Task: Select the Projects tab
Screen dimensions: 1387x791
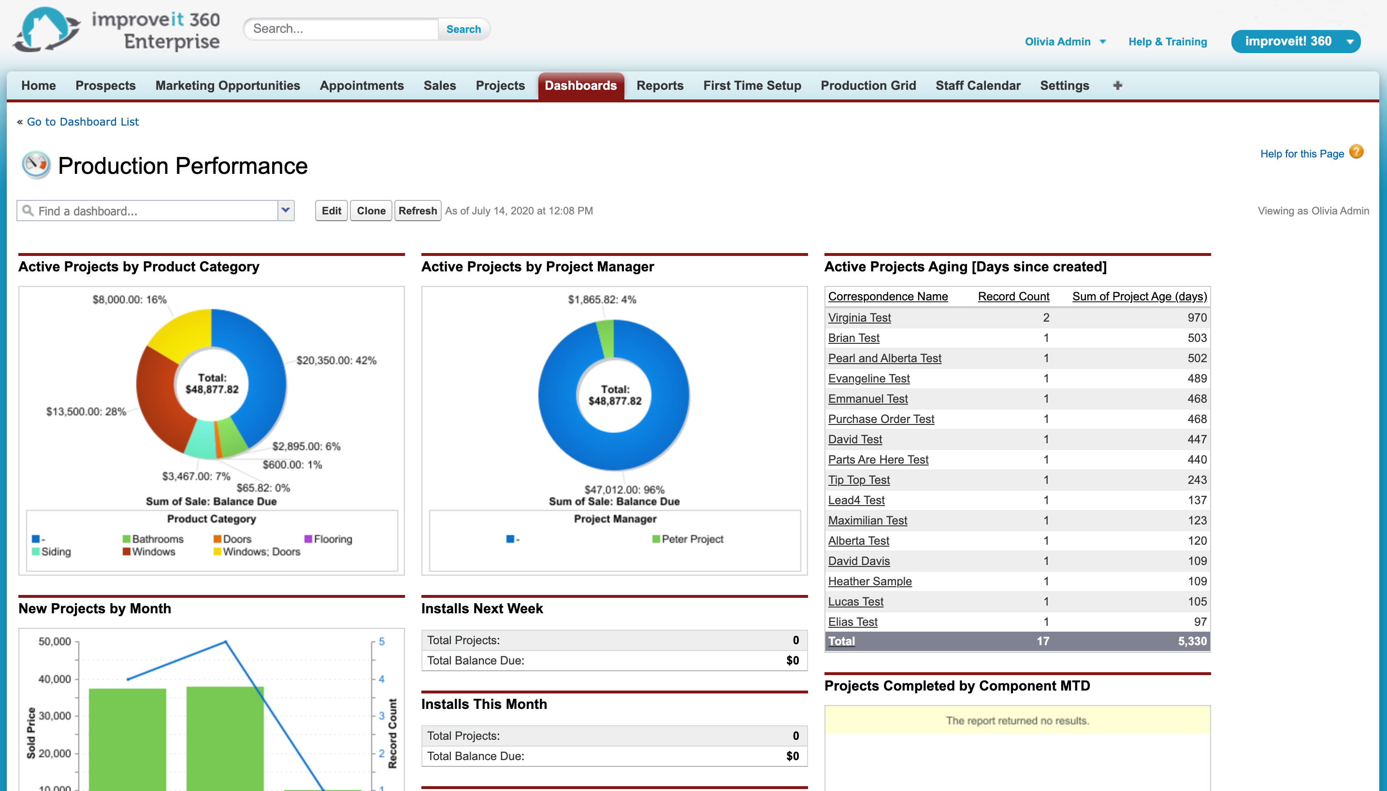Action: point(500,85)
